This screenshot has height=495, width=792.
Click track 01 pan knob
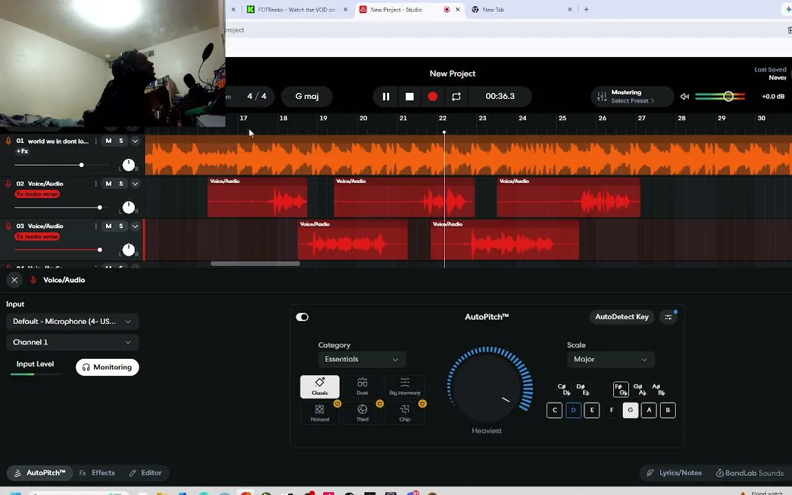point(129,165)
